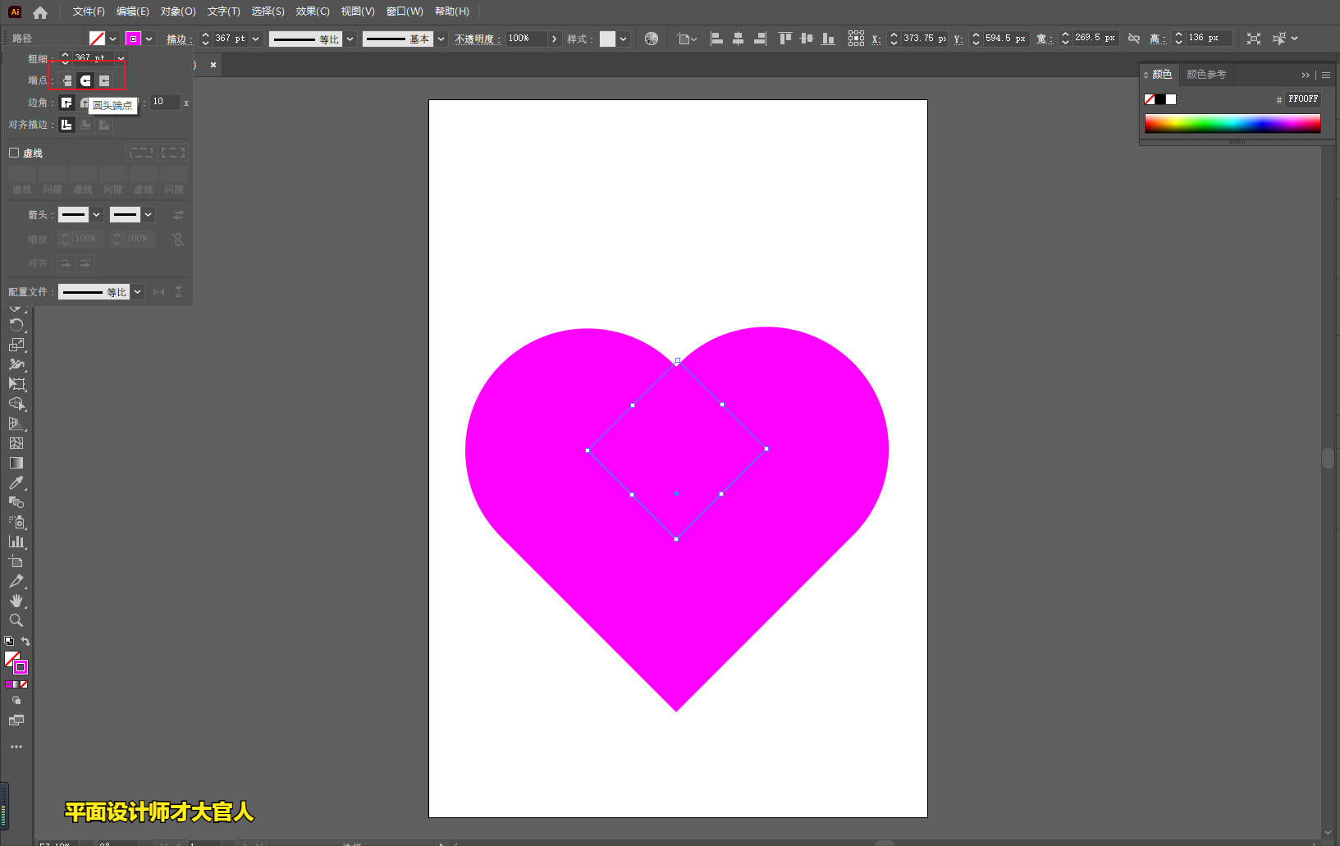Screen dimensions: 1340x846
Task: Select the Artboard tool
Action: tap(16, 561)
